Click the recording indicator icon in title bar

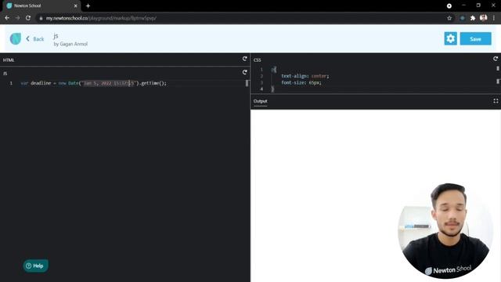(x=449, y=5)
